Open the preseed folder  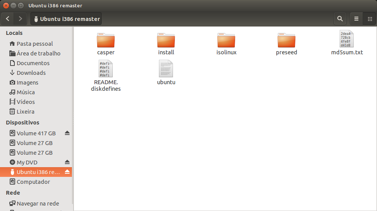286,40
